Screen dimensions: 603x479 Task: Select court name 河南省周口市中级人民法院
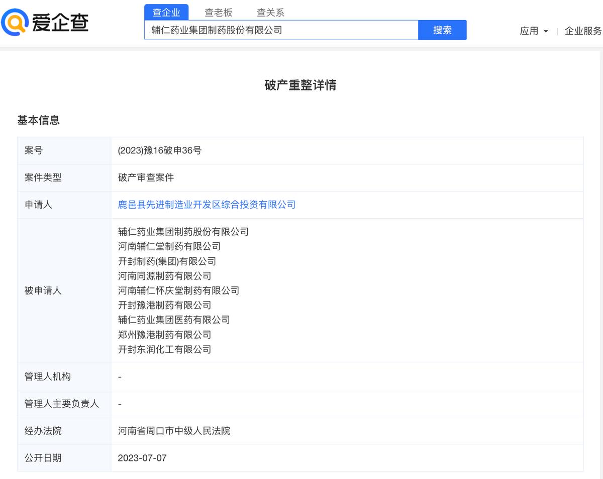[174, 431]
